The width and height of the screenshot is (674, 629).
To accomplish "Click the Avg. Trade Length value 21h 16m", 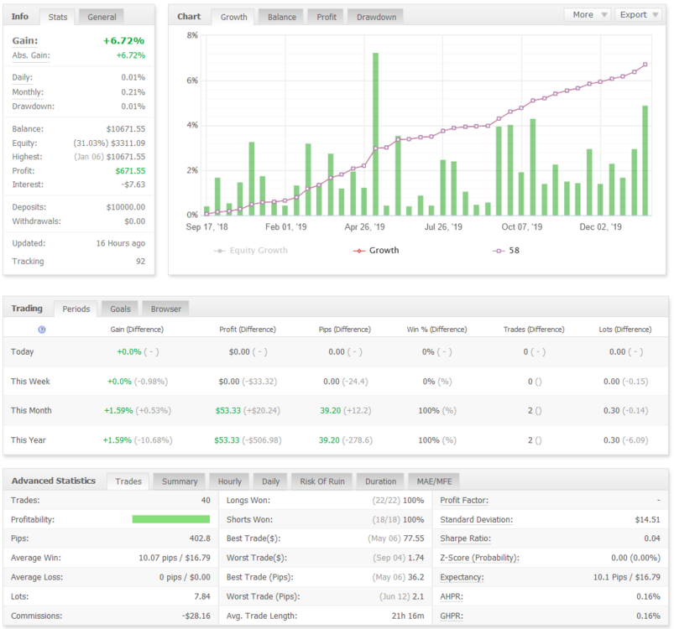I will tap(408, 616).
